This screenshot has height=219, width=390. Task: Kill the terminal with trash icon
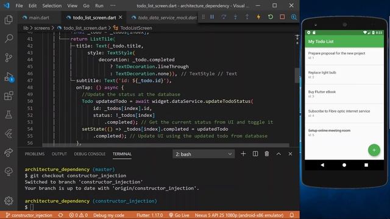coord(267,154)
